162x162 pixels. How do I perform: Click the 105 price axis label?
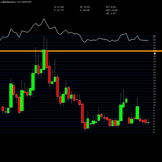pyautogui.click(x=154, y=102)
